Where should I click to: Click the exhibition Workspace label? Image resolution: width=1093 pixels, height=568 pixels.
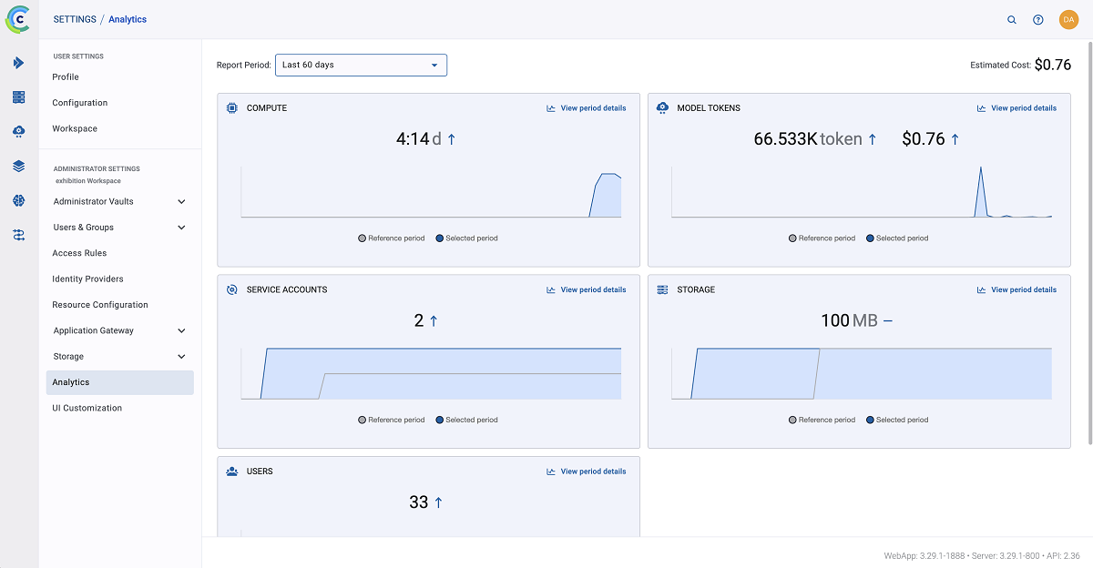[x=88, y=181]
